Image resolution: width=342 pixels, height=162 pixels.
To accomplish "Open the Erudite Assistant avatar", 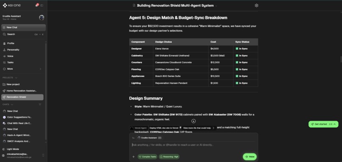I will tap(42, 18).
